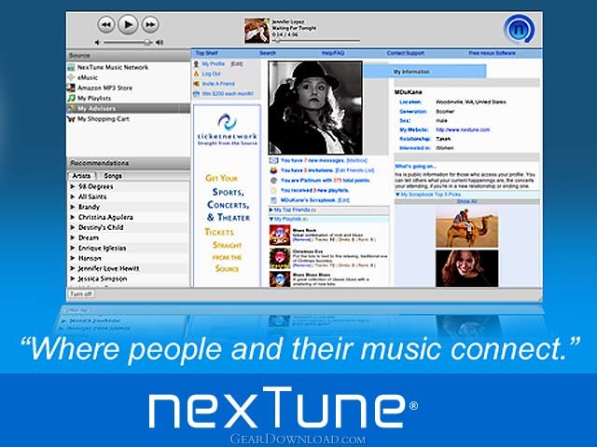Click the Blues Rock playlist thumbnail
This screenshot has width=597, height=447.
[x=280, y=236]
